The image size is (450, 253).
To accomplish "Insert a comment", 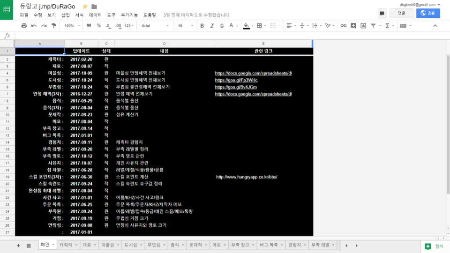I will 353,26.
